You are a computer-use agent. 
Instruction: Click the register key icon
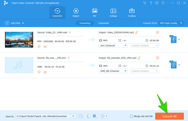[x=151, y=3]
